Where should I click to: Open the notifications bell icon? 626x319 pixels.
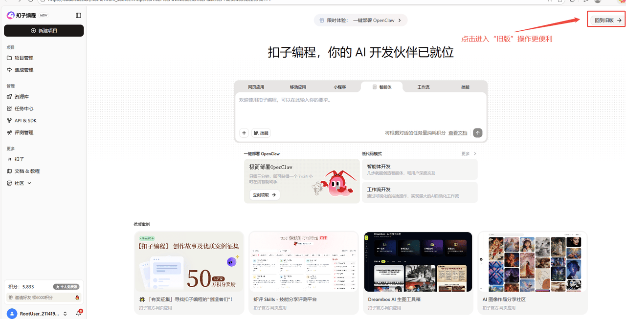pos(78,314)
